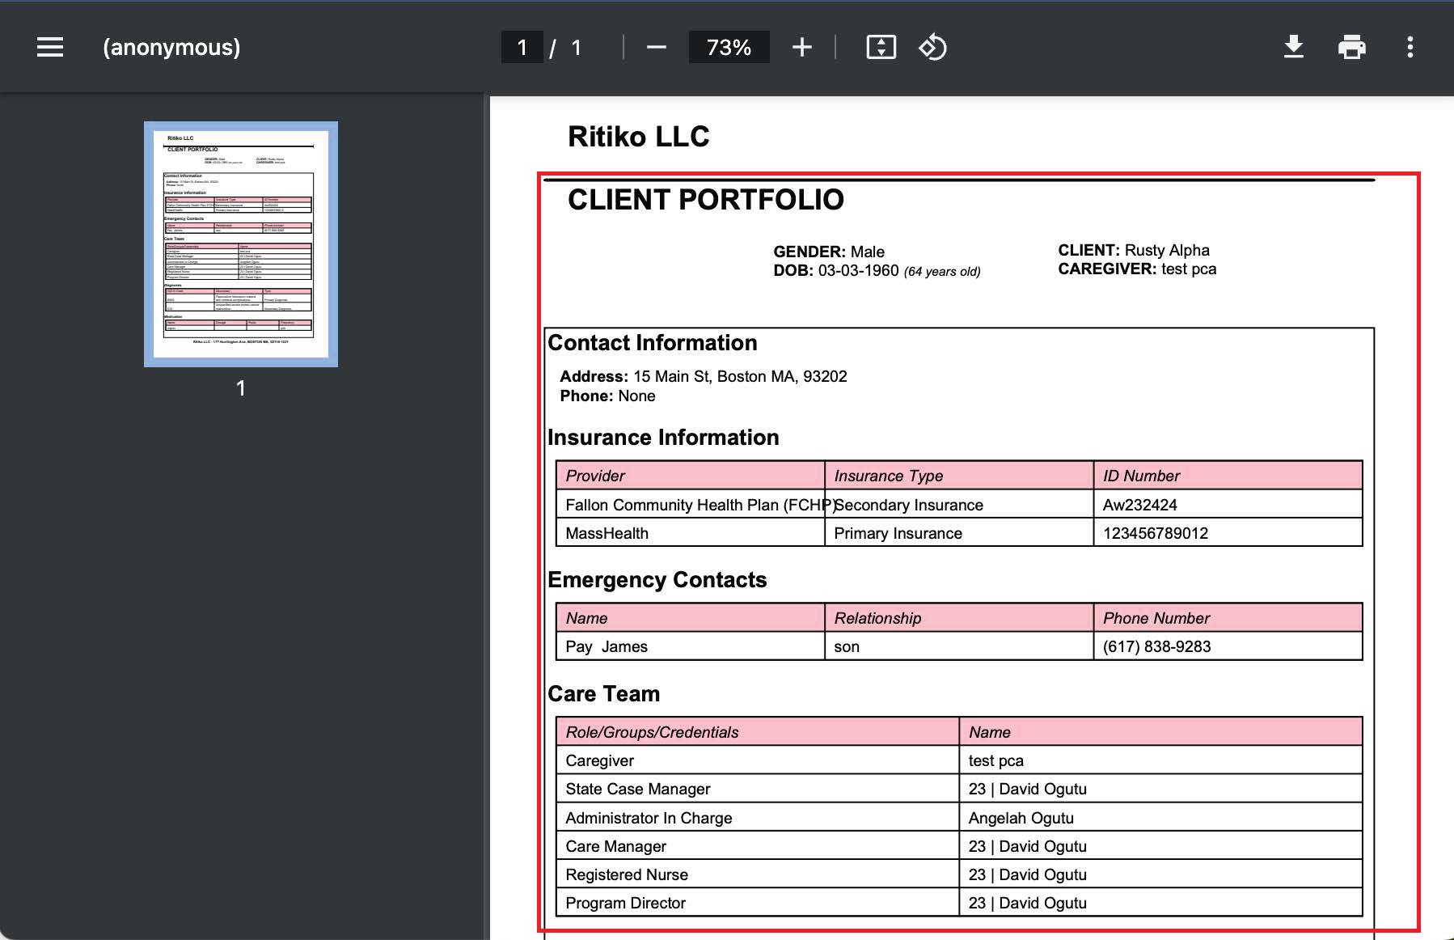1454x940 pixels.
Task: Click the Contact Information section heading
Action: click(652, 343)
